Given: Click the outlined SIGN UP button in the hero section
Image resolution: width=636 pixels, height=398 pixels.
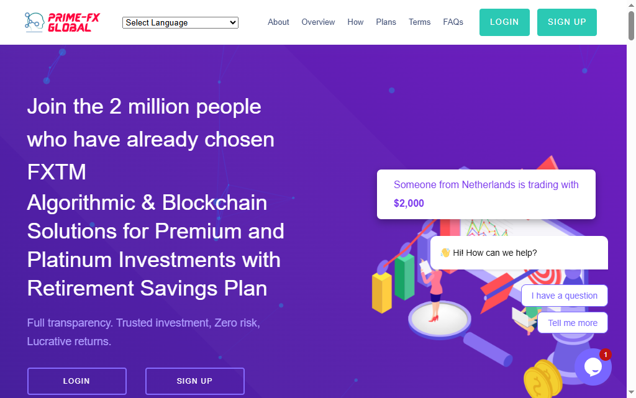Looking at the screenshot, I should click(x=194, y=381).
